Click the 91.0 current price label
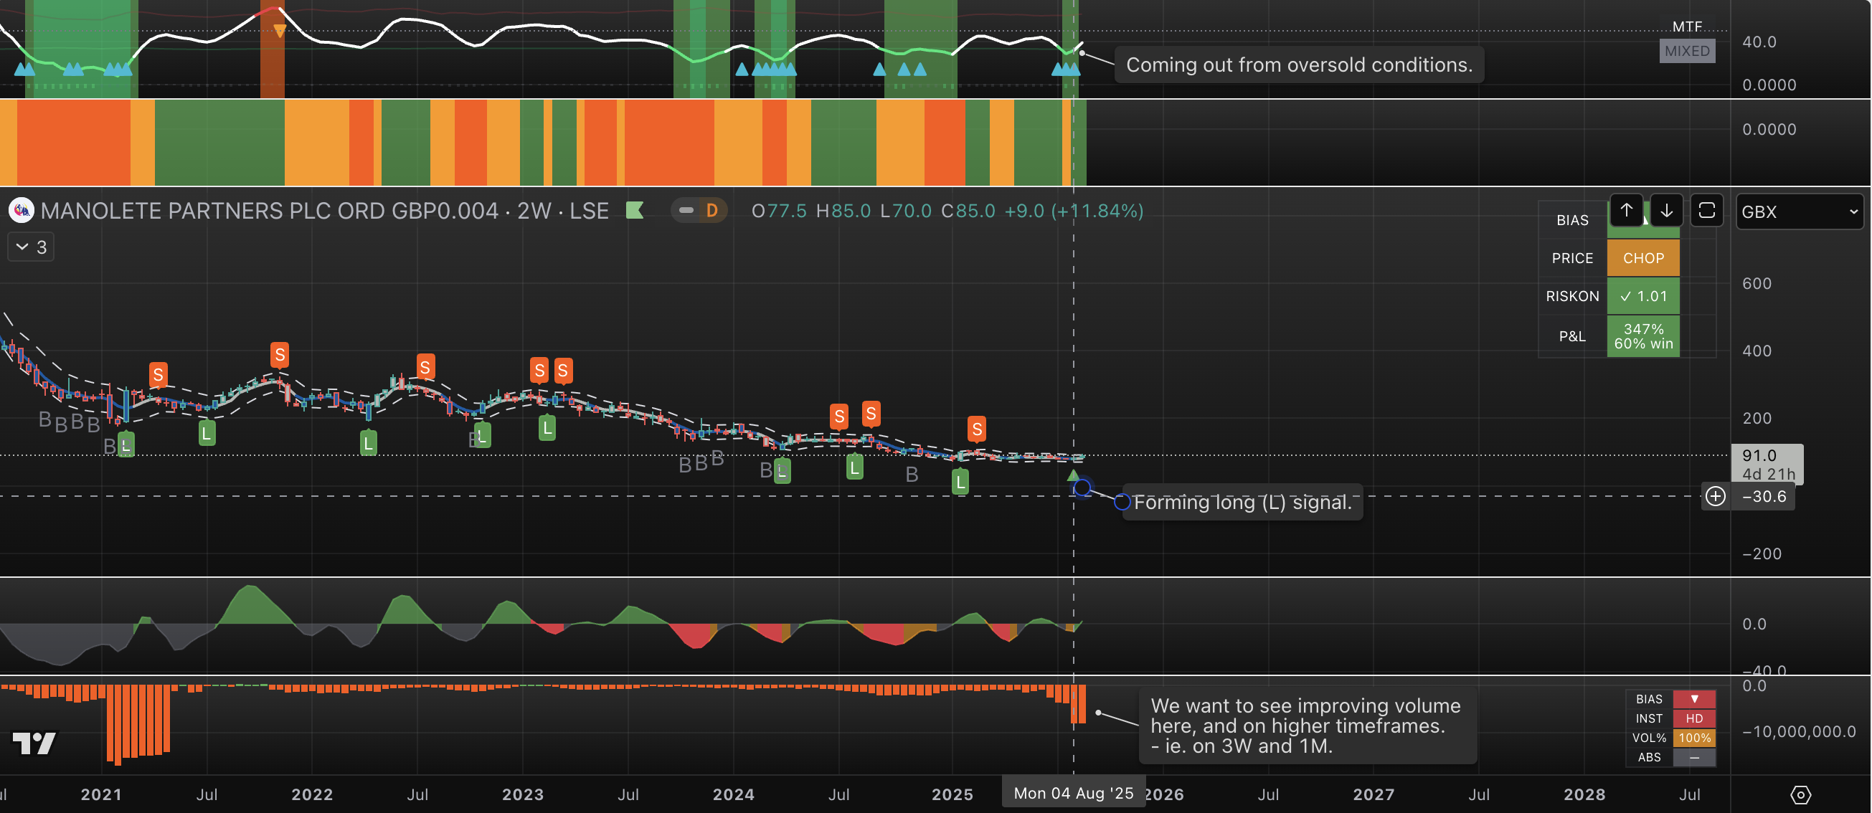Image resolution: width=1872 pixels, height=813 pixels. click(1767, 456)
